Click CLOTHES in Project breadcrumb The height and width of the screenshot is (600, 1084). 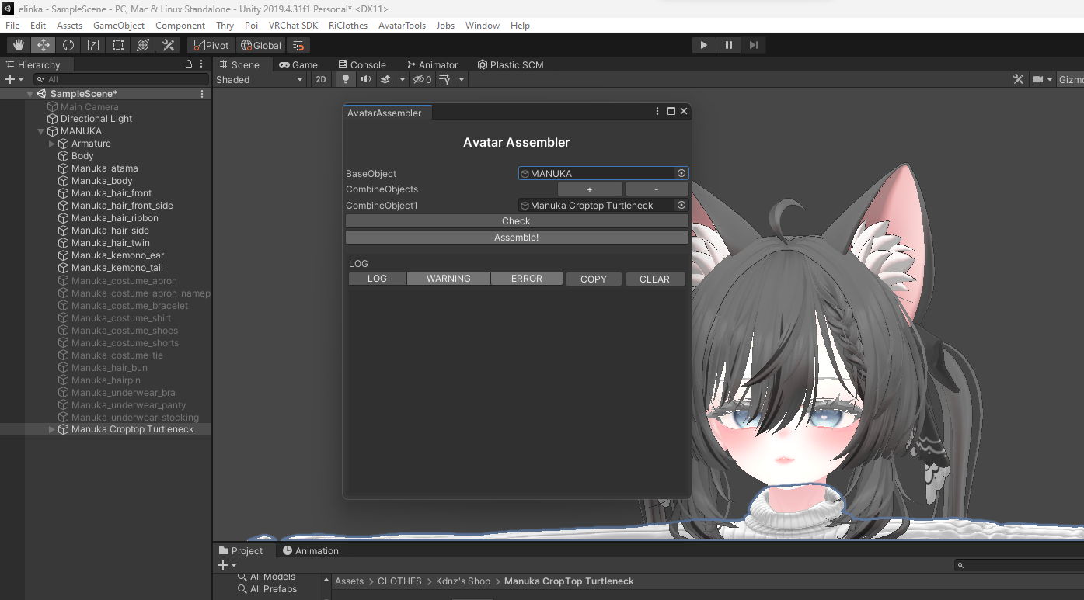tap(399, 581)
